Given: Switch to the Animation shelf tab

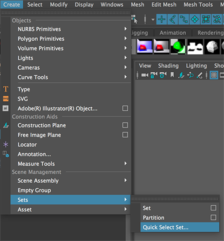Looking at the screenshot, I should tap(173, 32).
